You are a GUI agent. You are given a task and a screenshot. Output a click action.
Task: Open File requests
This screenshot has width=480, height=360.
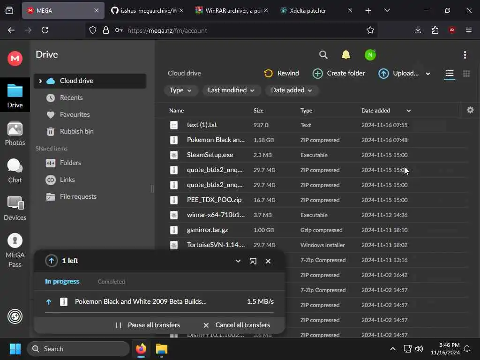78,196
